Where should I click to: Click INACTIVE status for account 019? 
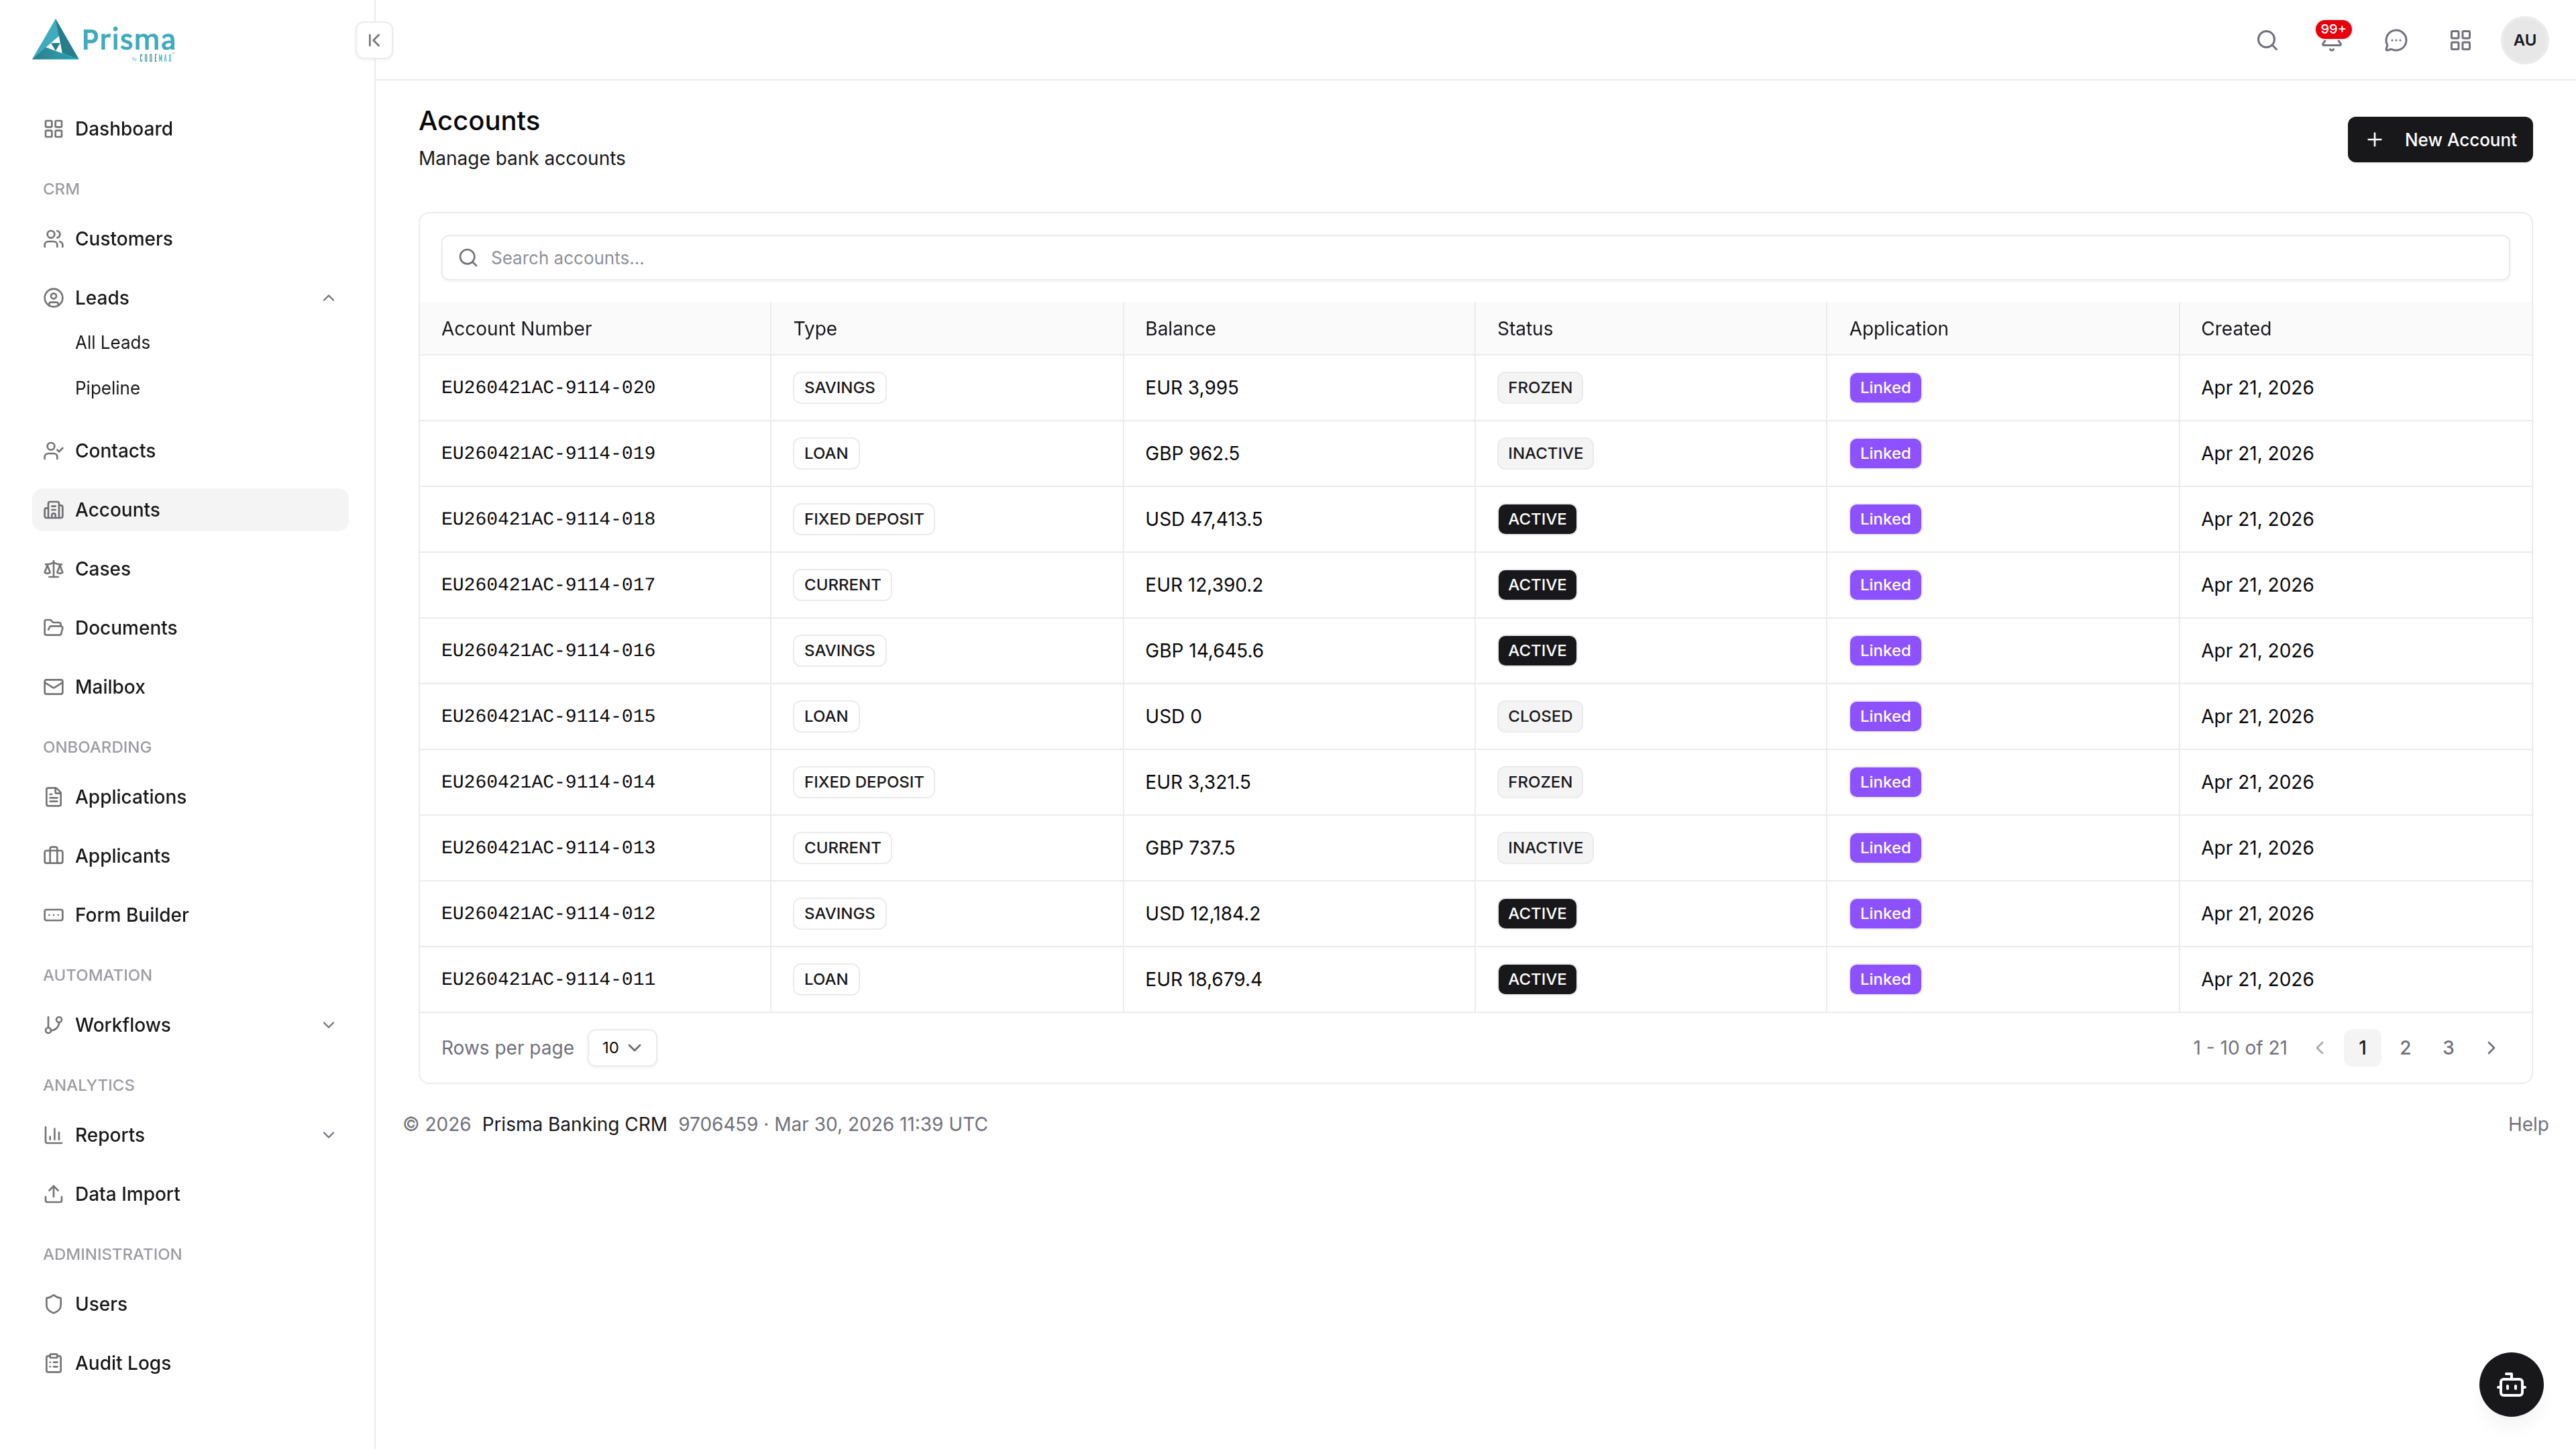1545,453
